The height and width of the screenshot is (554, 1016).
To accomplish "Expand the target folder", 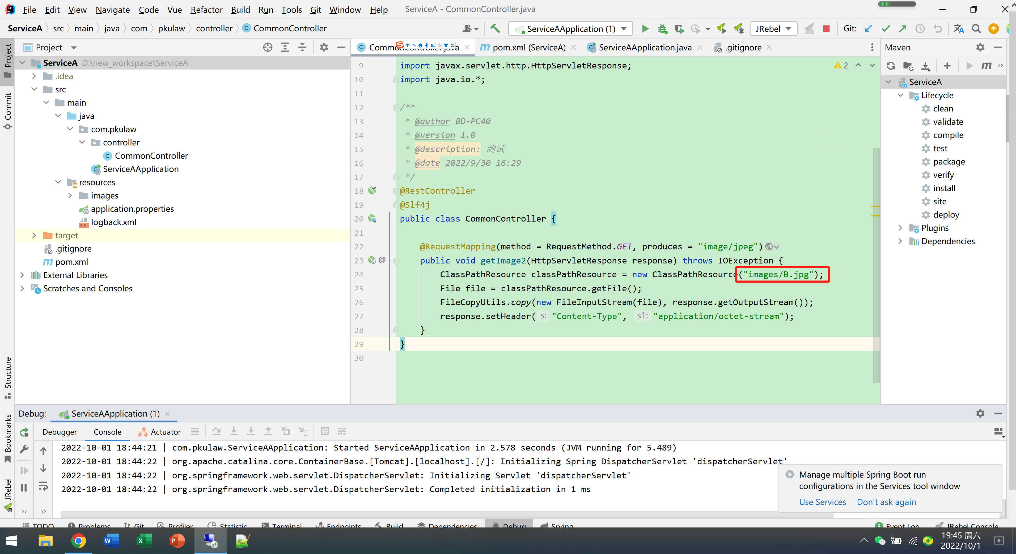I will 34,235.
